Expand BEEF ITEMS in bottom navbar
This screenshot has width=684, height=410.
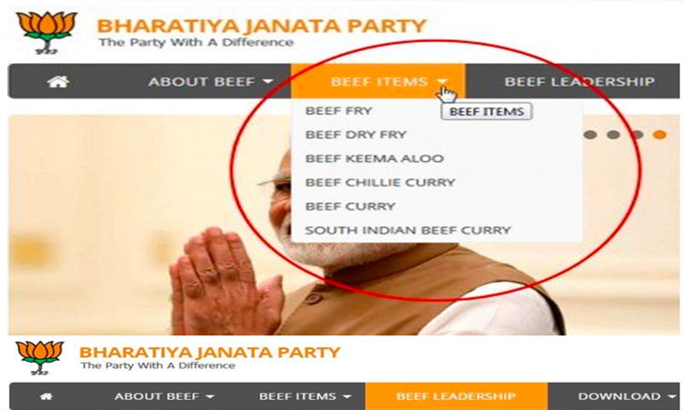(305, 396)
